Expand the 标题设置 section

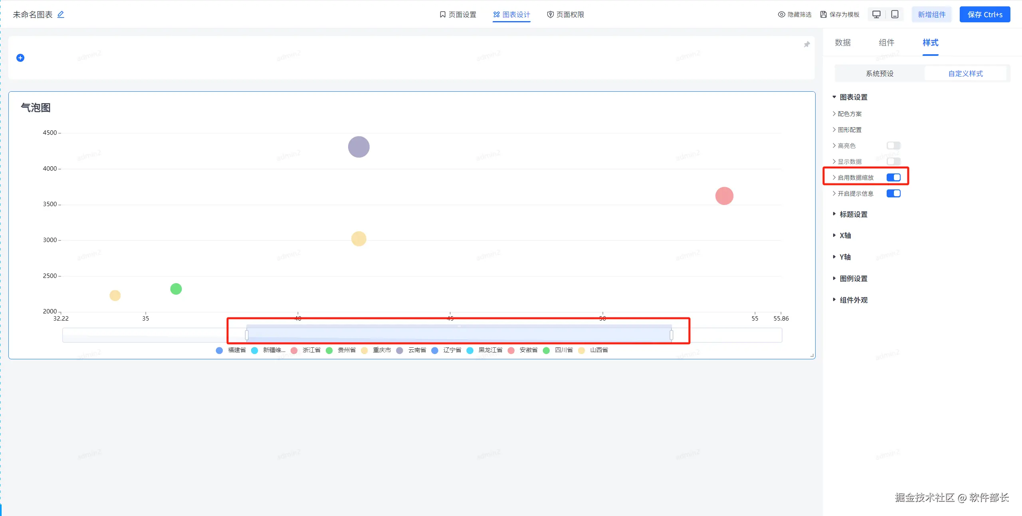point(853,214)
